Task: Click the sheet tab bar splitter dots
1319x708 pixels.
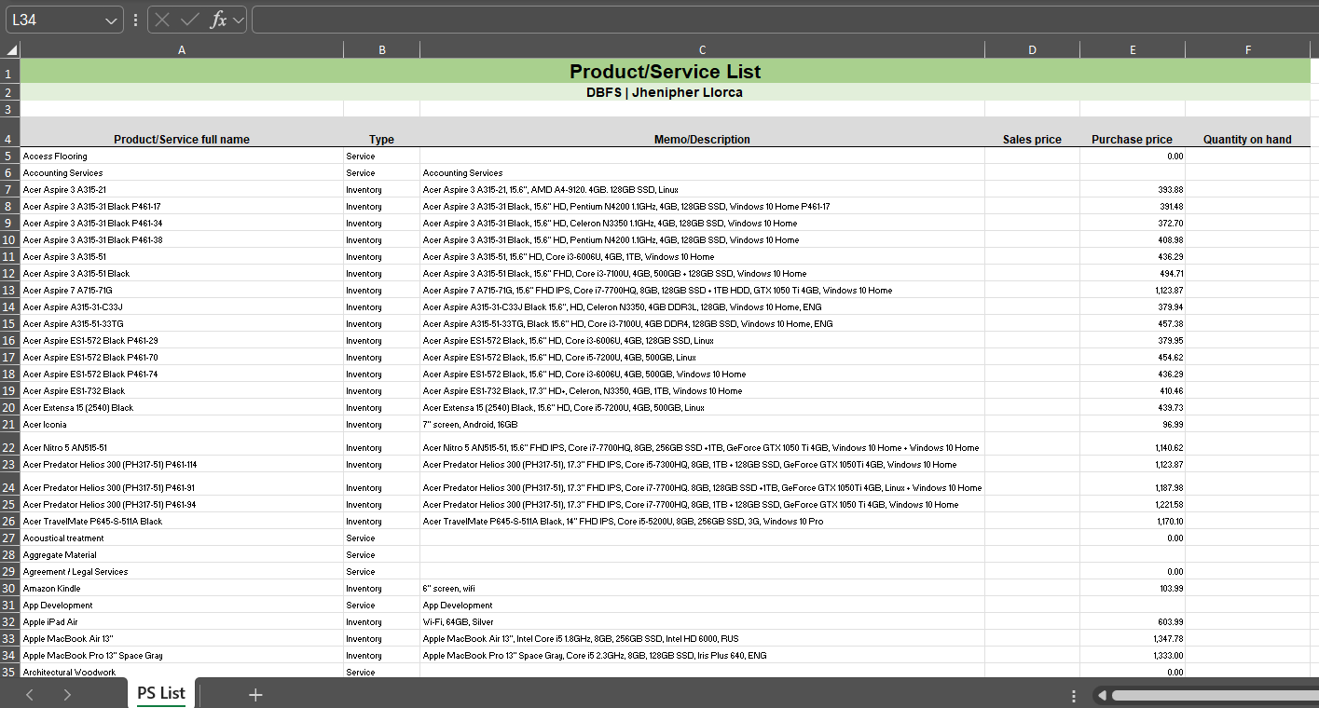Action: click(1074, 695)
